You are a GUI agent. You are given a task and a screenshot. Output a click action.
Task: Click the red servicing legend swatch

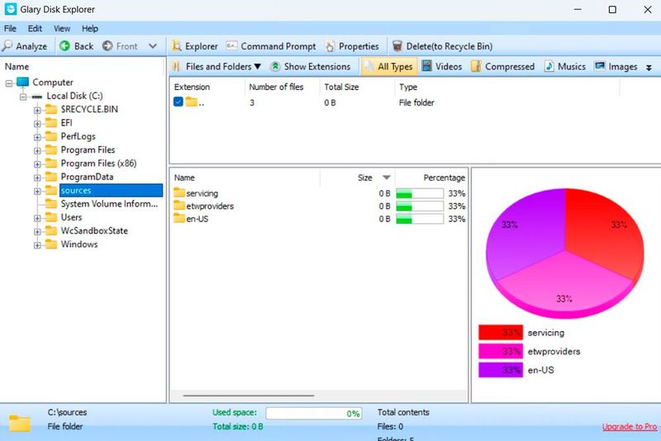501,332
